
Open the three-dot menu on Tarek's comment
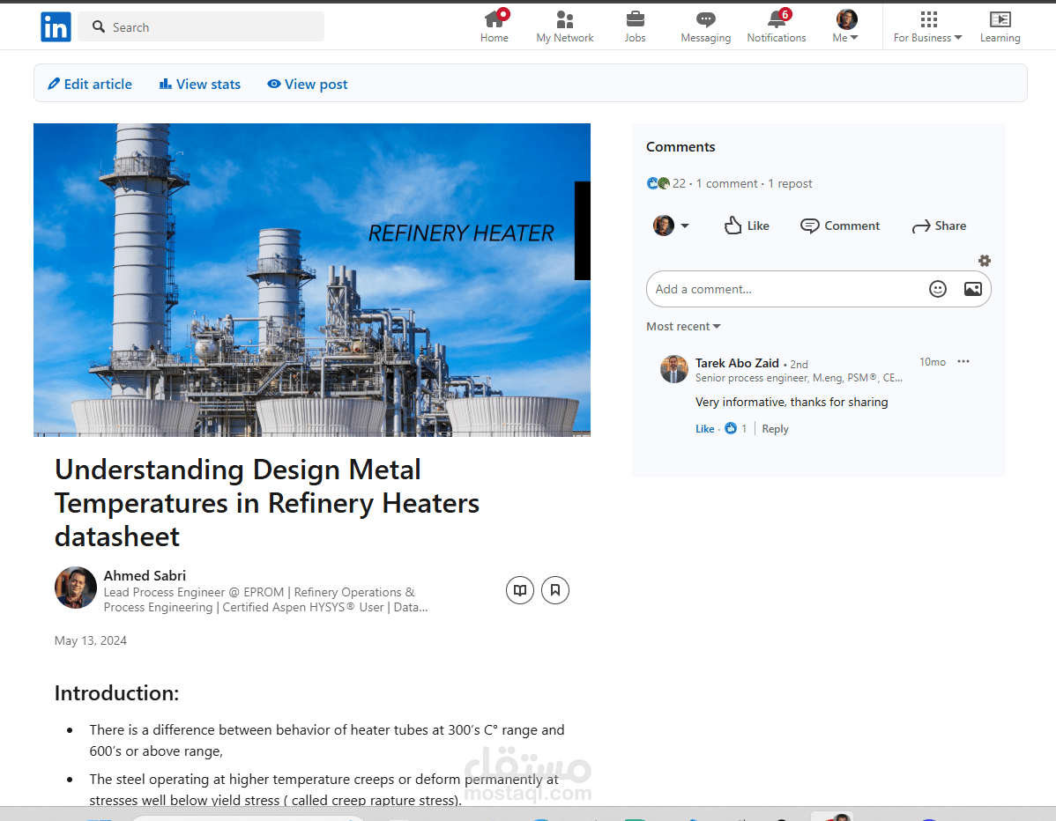point(963,361)
